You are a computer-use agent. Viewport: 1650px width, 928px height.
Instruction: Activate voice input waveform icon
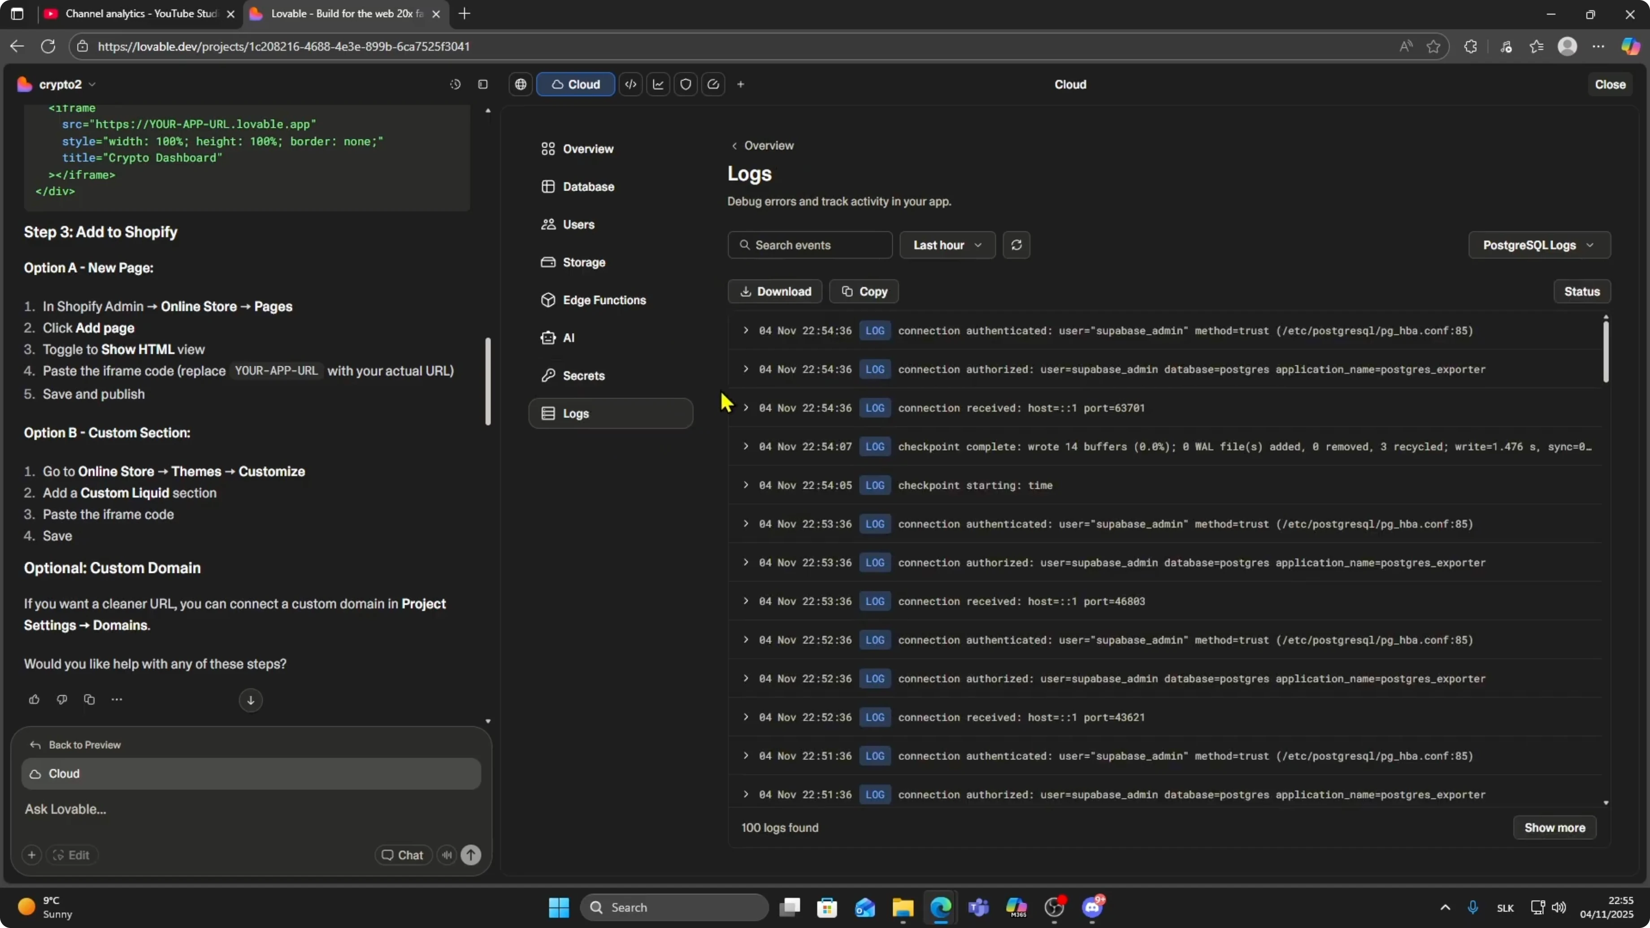(x=447, y=855)
